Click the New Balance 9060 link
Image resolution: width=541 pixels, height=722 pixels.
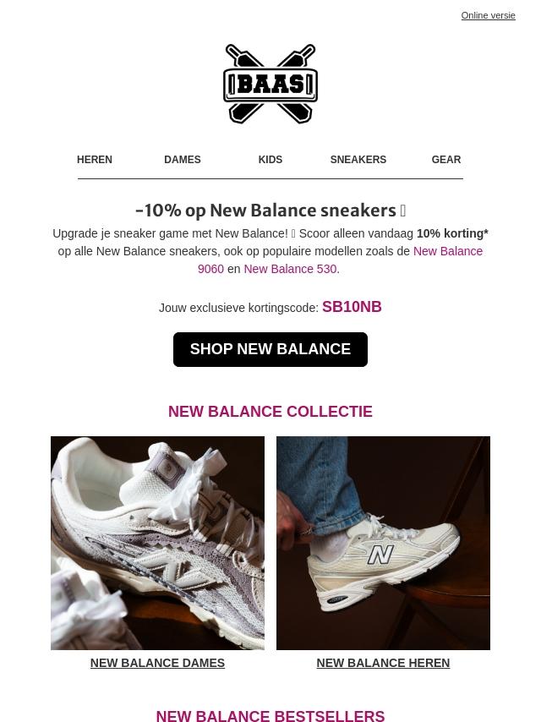point(341,260)
